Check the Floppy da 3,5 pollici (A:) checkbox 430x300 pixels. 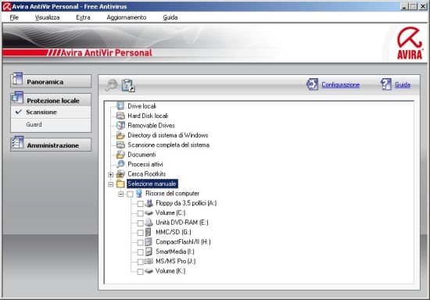tap(140, 204)
